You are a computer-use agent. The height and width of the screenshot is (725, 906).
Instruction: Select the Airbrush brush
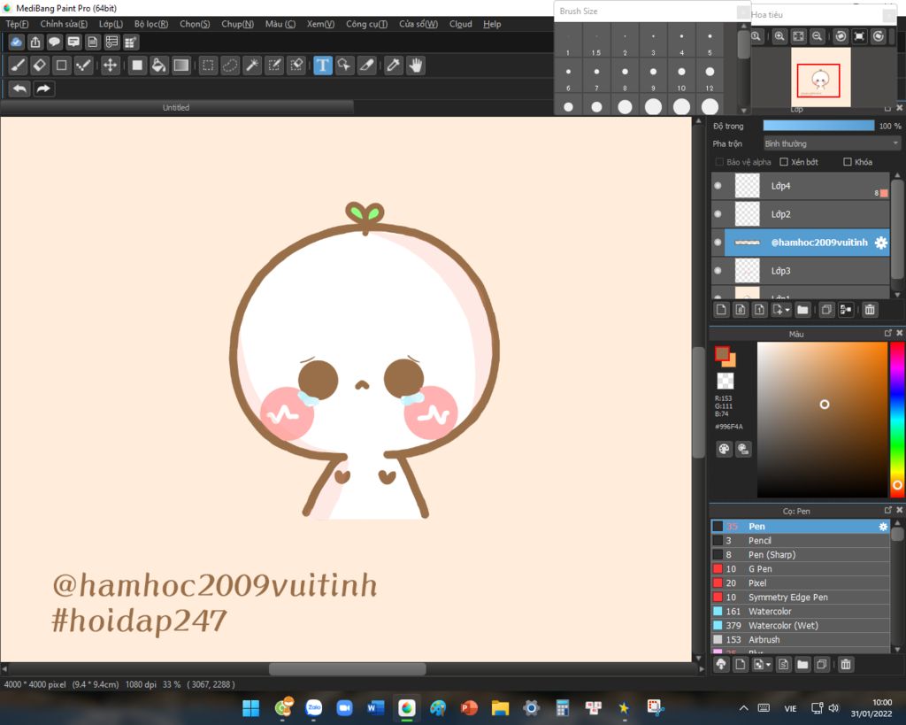pyautogui.click(x=800, y=639)
